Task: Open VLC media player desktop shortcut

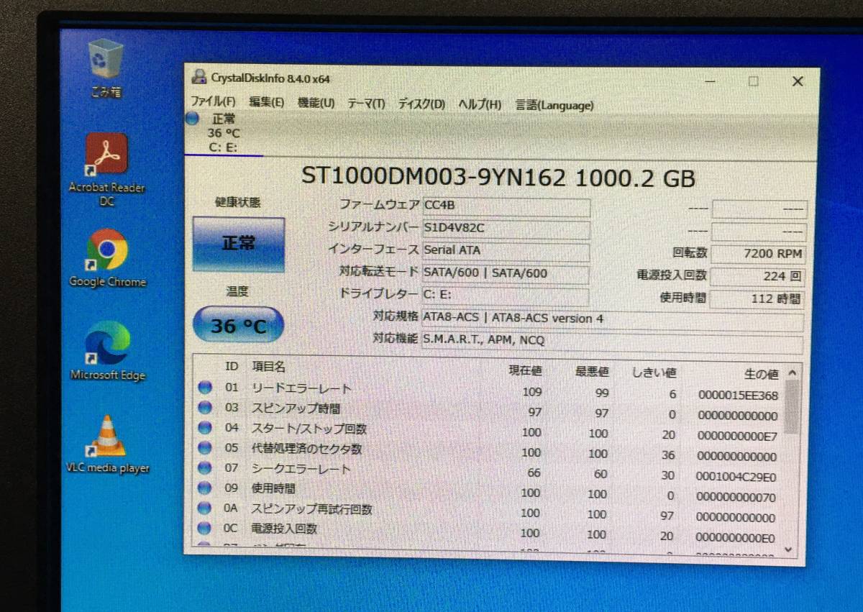Action: point(107,444)
